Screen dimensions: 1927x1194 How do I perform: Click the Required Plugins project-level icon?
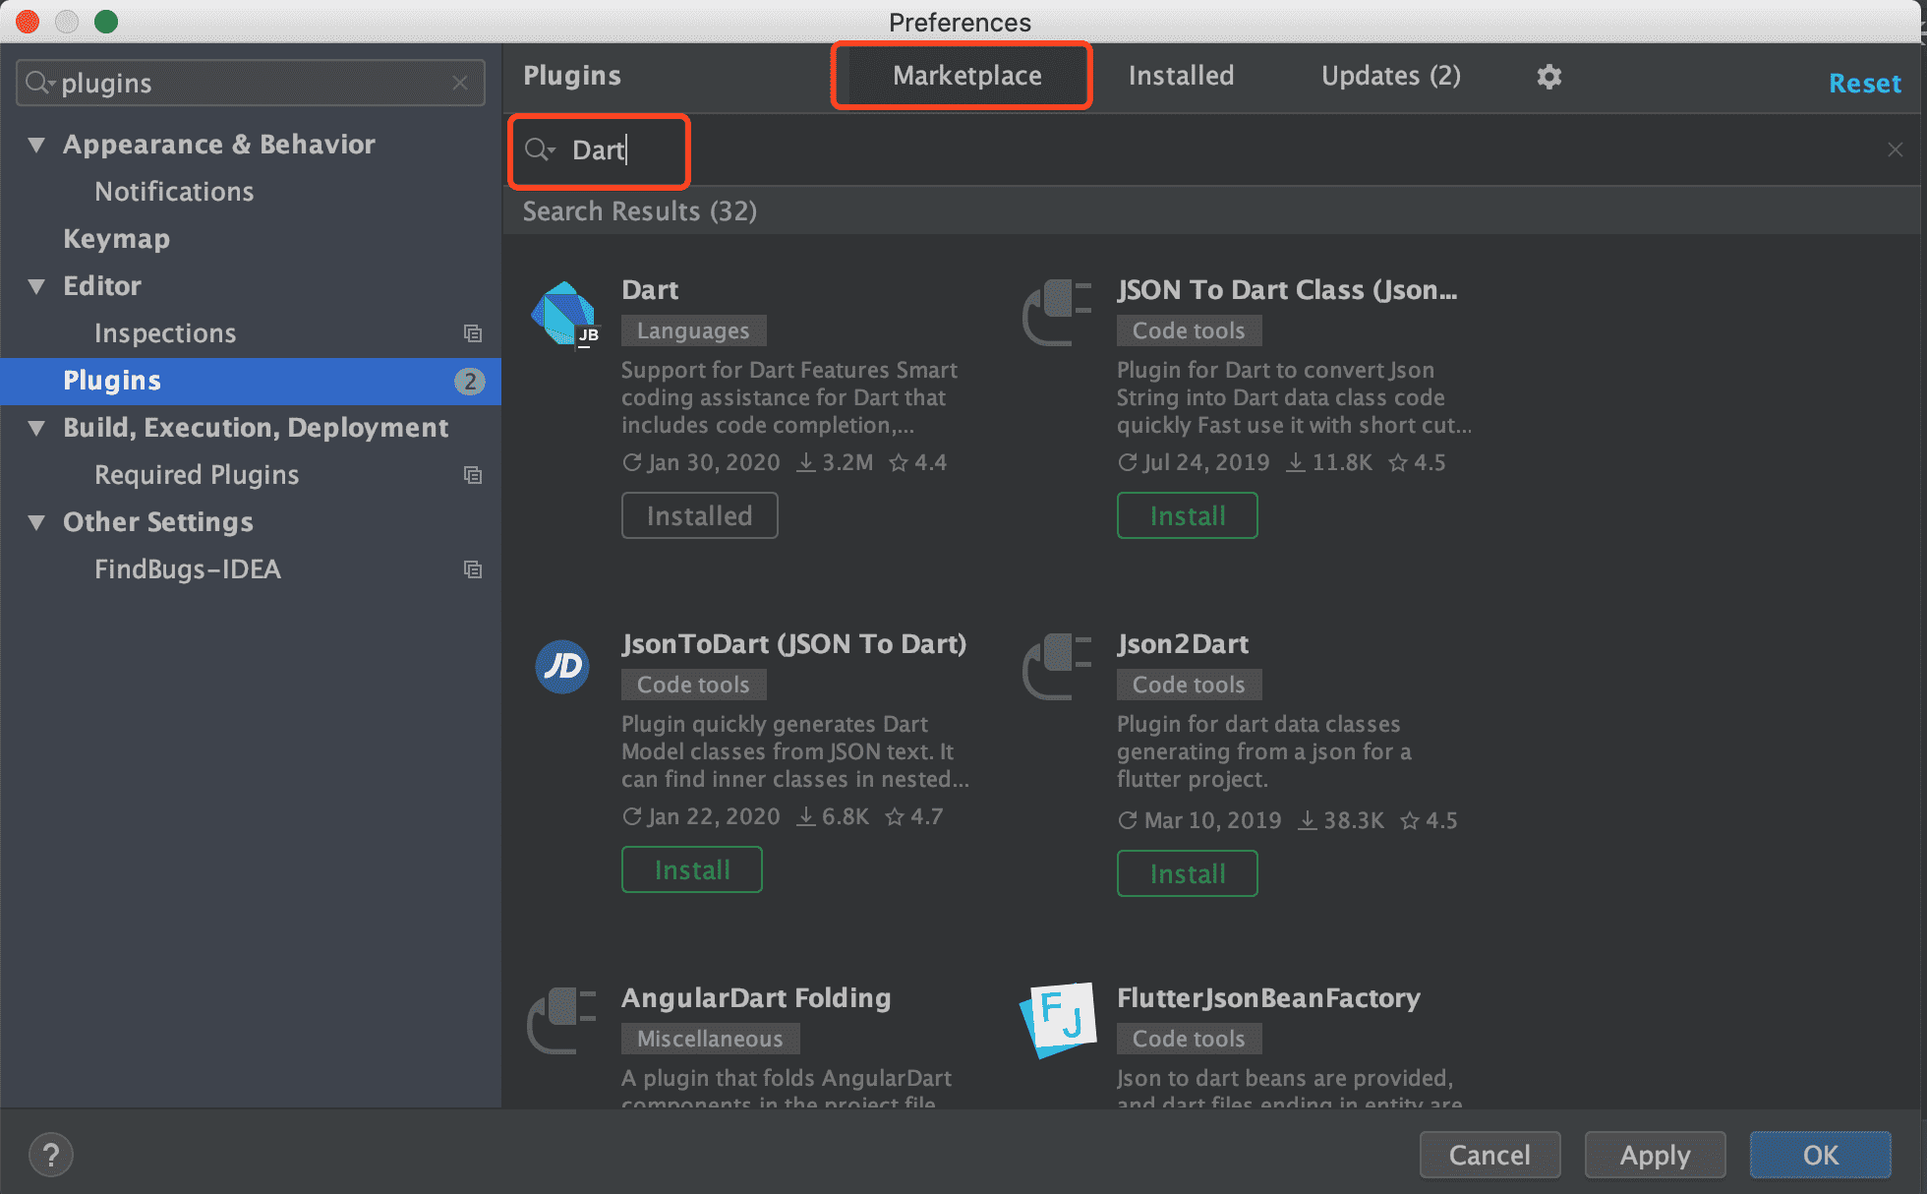coord(473,475)
